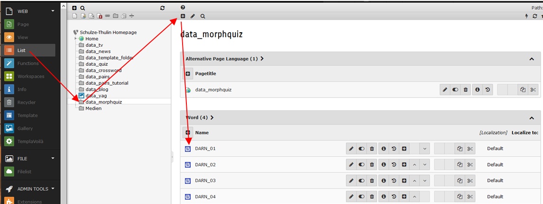Show info for DARN_03
This screenshot has width=543, height=204.
[x=384, y=180]
